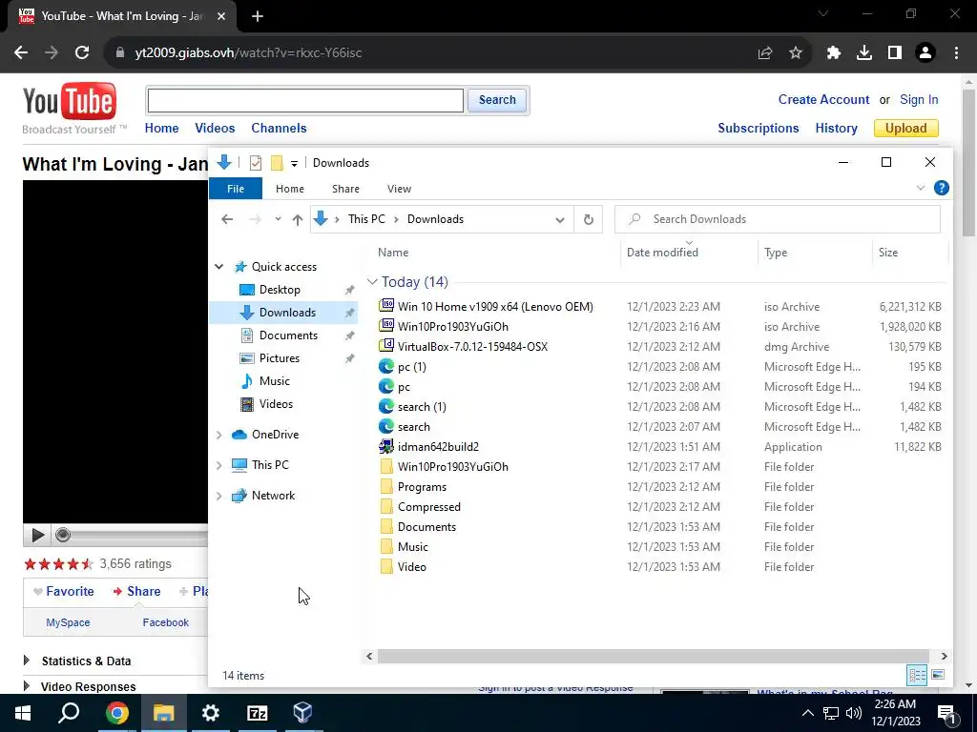
Task: Open address bar history dropdown
Action: coord(559,220)
